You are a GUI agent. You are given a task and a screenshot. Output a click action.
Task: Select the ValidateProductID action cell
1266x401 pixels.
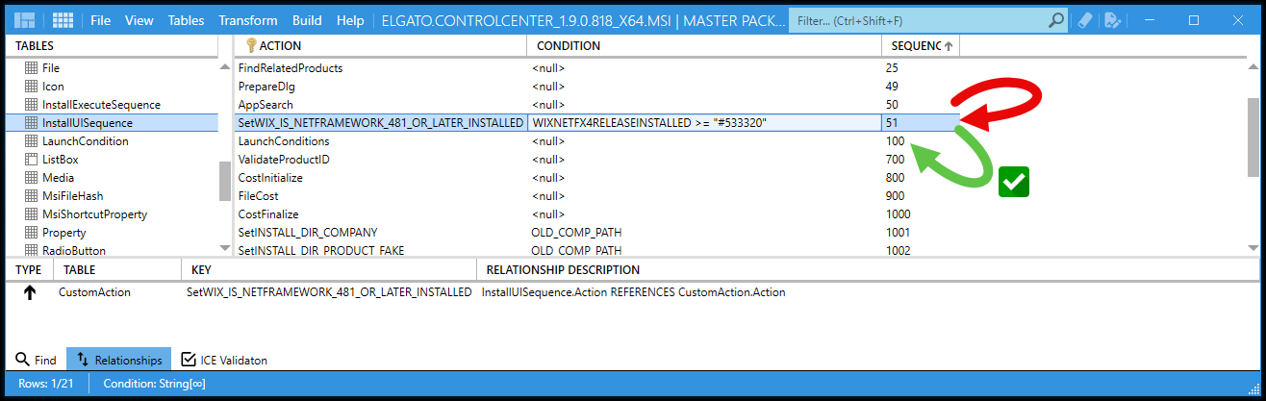[381, 160]
